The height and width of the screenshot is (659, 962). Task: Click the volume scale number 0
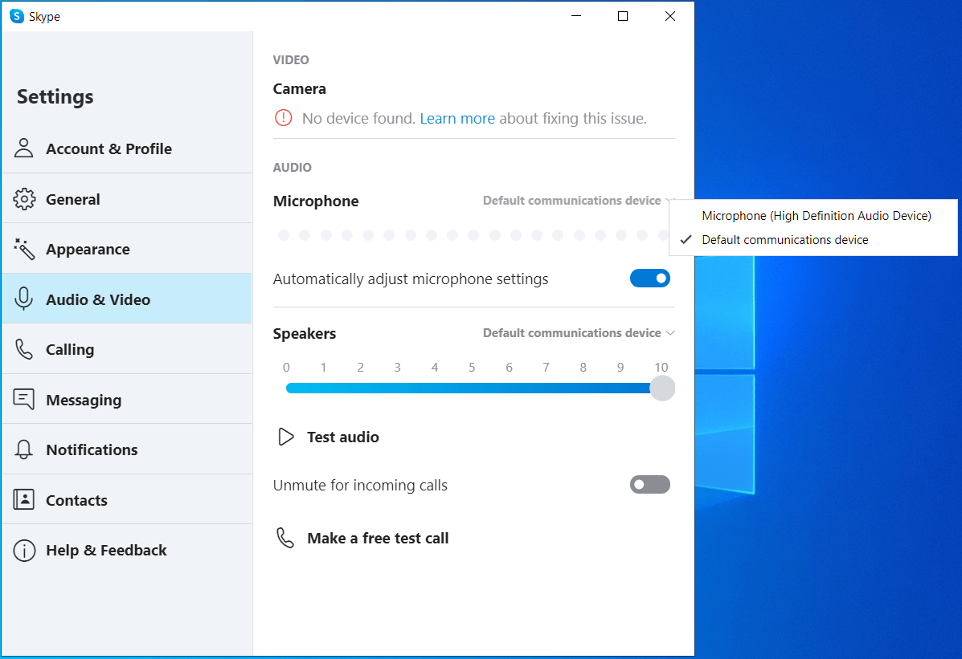click(x=286, y=367)
